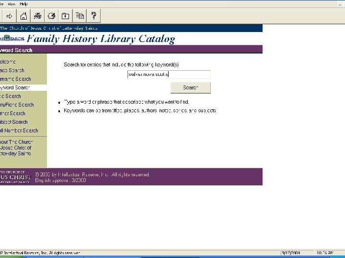The image size is (345, 258).
Task: Click the Intellectual Reserve status bar text
Action: (x=40, y=253)
